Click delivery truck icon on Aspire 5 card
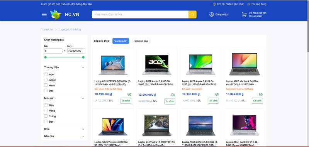309x147 pixels. point(217,94)
